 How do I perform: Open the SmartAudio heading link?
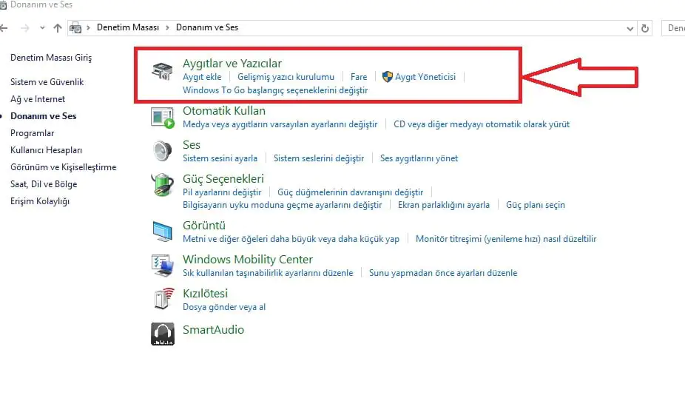[x=213, y=330]
